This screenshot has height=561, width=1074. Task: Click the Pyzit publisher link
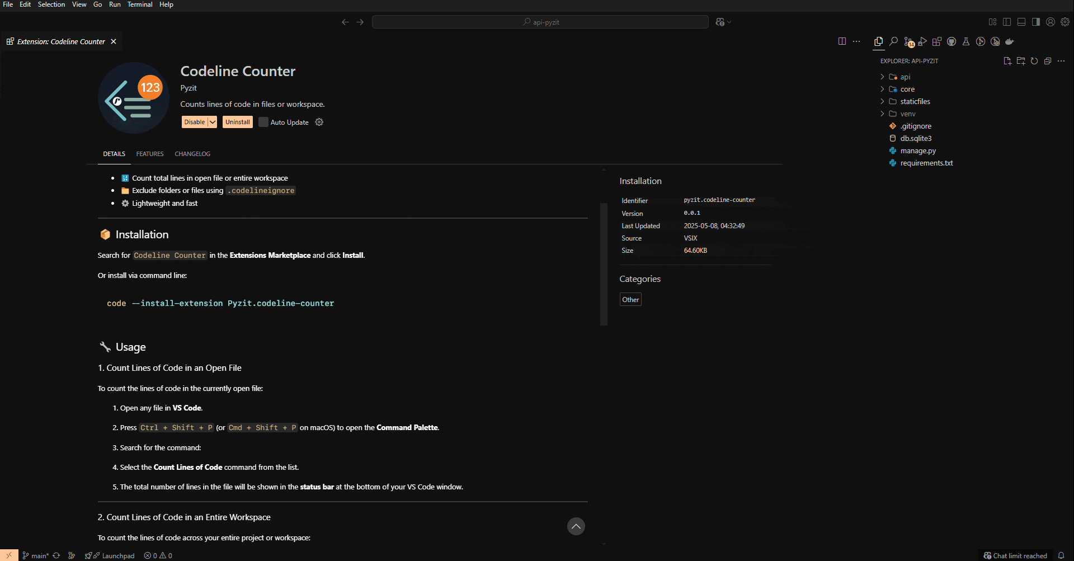[189, 88]
